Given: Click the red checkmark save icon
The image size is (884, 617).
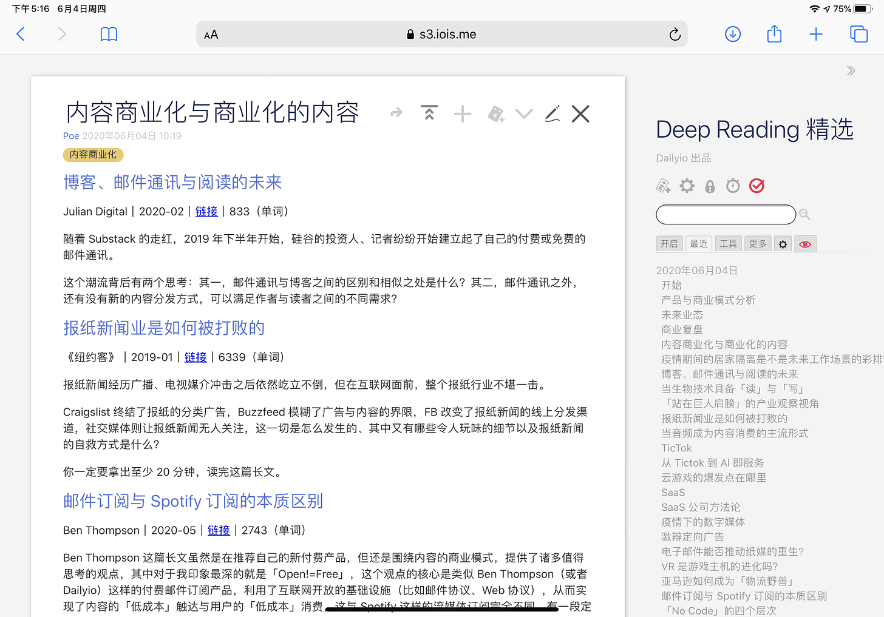Looking at the screenshot, I should pos(756,186).
